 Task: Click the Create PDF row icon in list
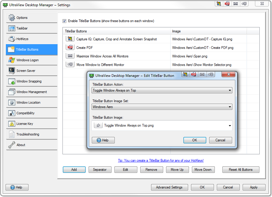coord(70,47)
